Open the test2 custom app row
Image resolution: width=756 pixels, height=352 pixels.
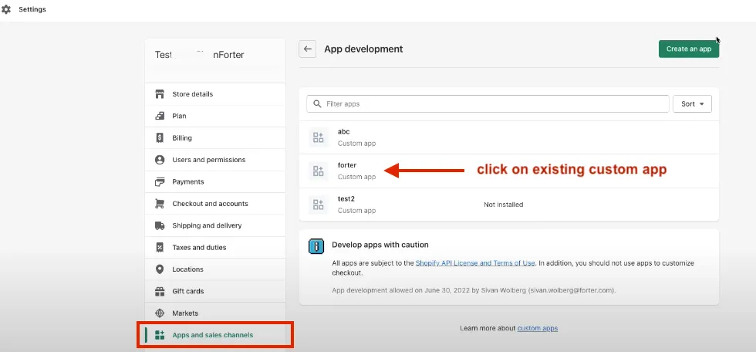click(509, 205)
